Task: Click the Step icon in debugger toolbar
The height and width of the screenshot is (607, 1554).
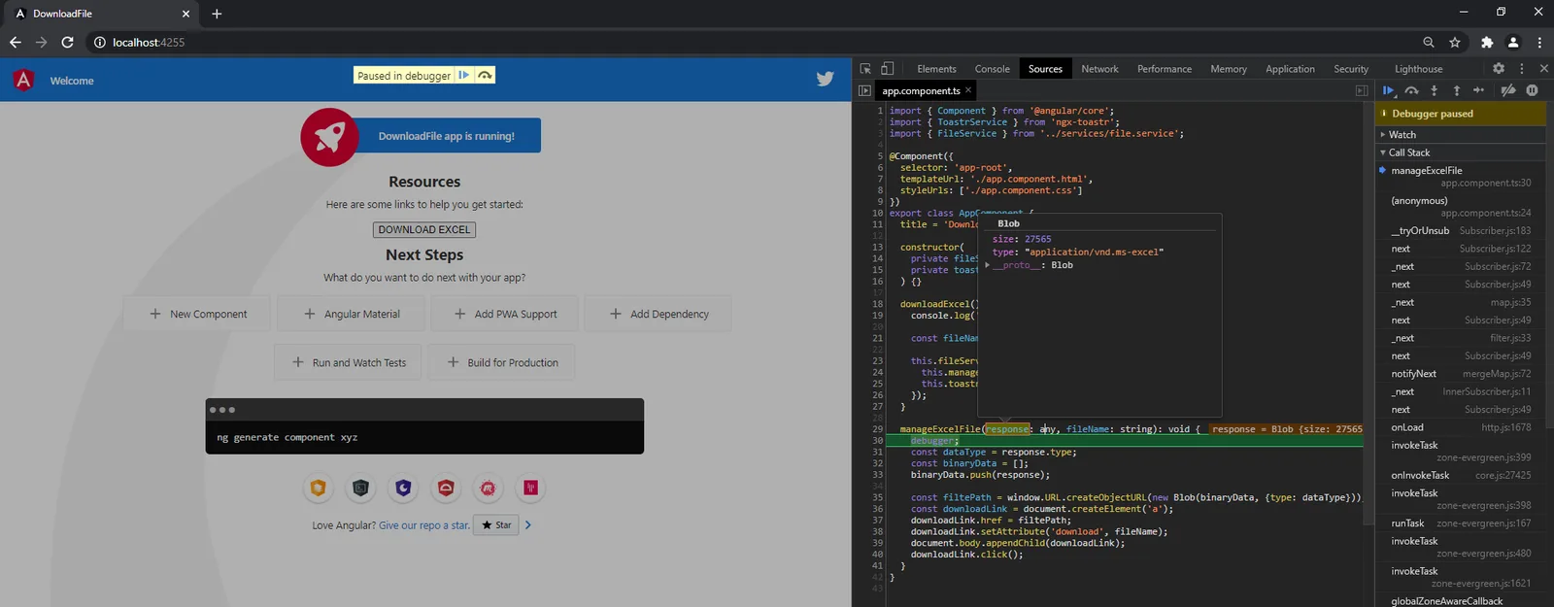Action: (x=1478, y=90)
